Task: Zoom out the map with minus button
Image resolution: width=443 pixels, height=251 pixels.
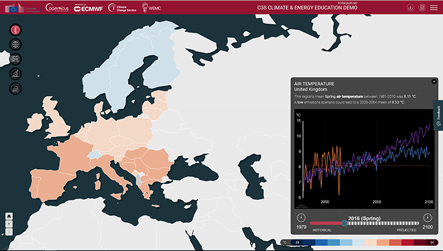Action: 9,232
